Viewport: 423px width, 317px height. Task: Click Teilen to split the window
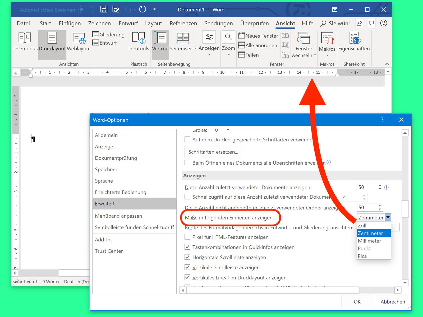(x=249, y=55)
